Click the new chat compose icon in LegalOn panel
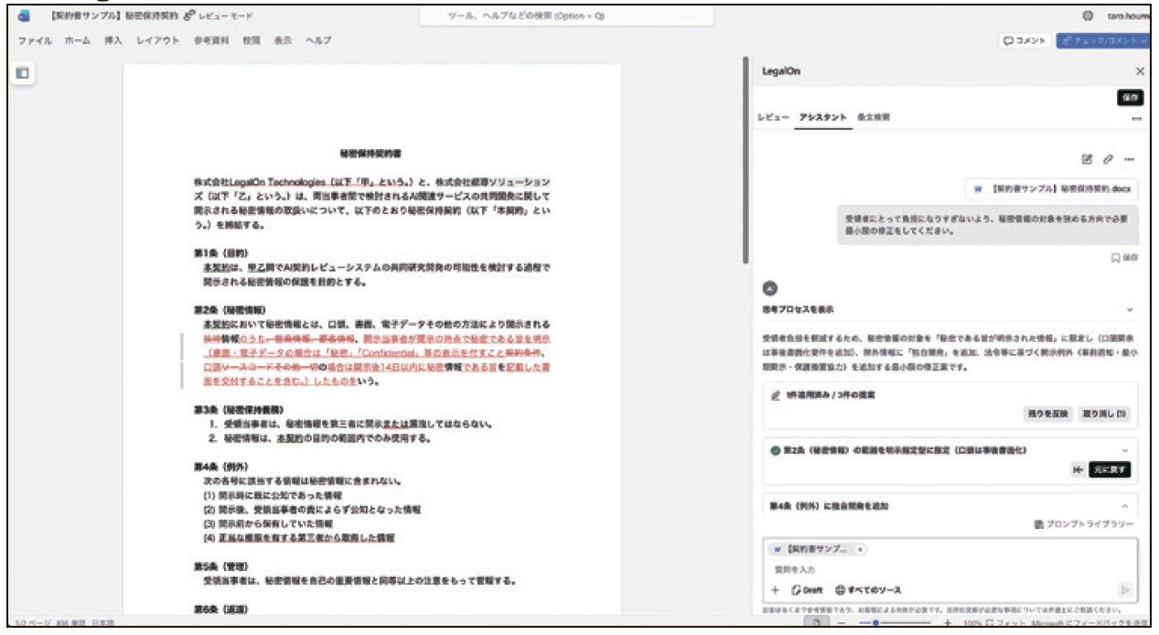Screen dimensions: 1159x635 (x=1087, y=159)
